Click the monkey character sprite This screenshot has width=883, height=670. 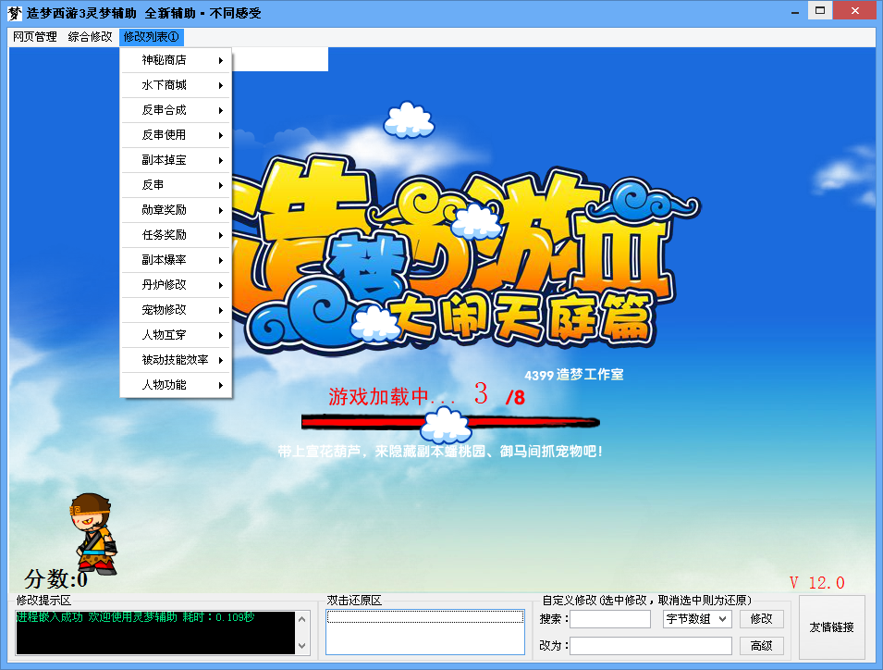point(93,533)
